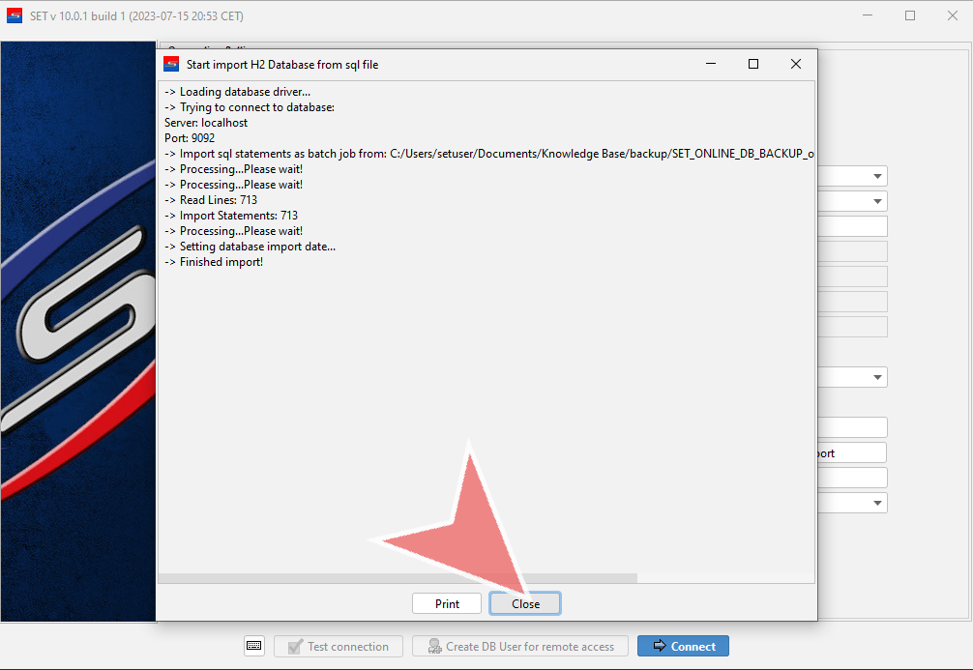This screenshot has height=670, width=973.
Task: Open the bottommost dropdown in the settings panel
Action: coord(877,503)
